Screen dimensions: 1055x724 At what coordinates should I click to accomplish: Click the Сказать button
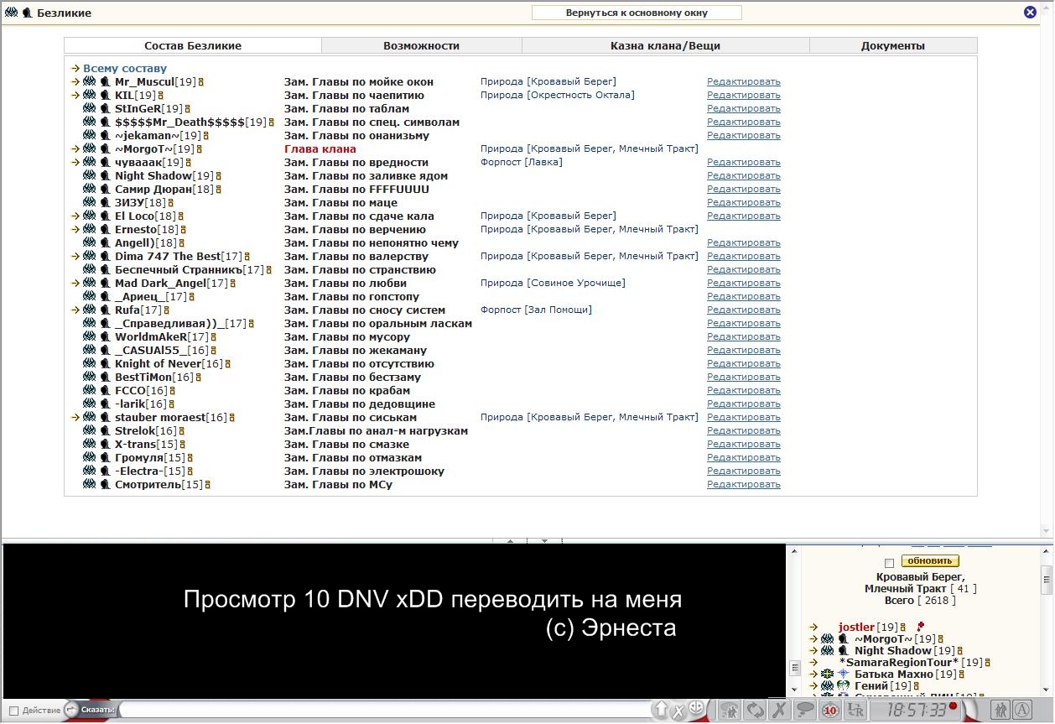point(90,711)
